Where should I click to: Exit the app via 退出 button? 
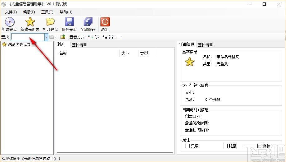coord(105,24)
